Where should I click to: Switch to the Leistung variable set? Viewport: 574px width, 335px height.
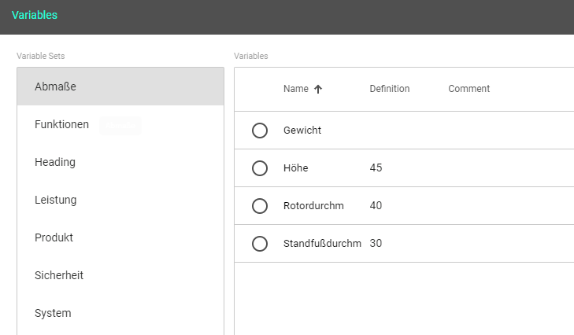pos(56,200)
